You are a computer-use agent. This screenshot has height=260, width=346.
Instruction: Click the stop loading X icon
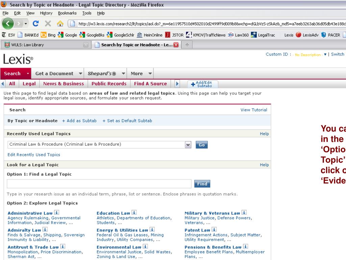point(48,23)
